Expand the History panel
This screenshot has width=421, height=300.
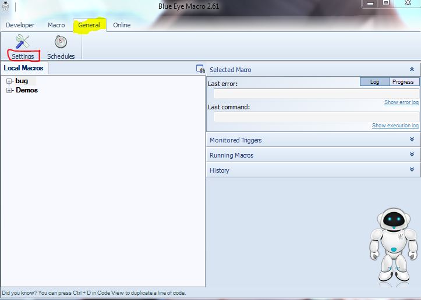click(x=412, y=169)
